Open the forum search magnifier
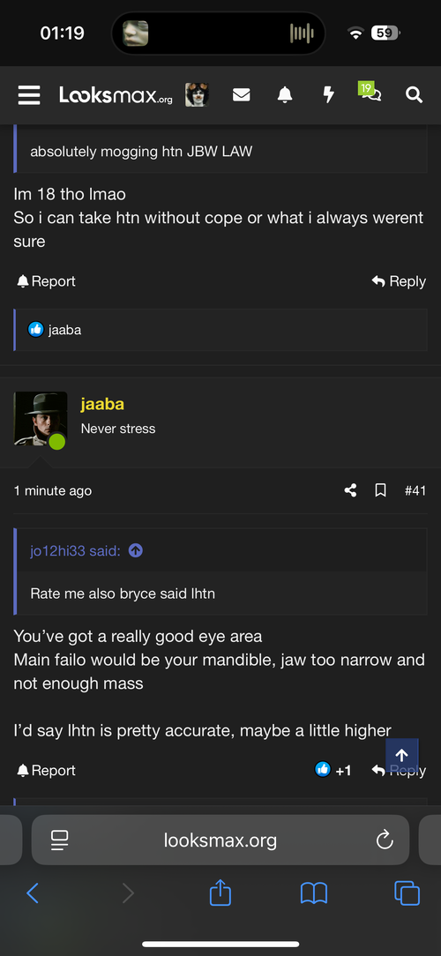Screen dimensions: 441x956 415,95
